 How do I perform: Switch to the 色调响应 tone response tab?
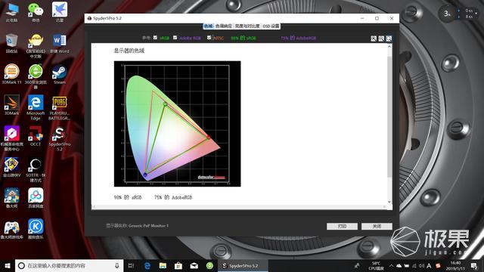224,26
